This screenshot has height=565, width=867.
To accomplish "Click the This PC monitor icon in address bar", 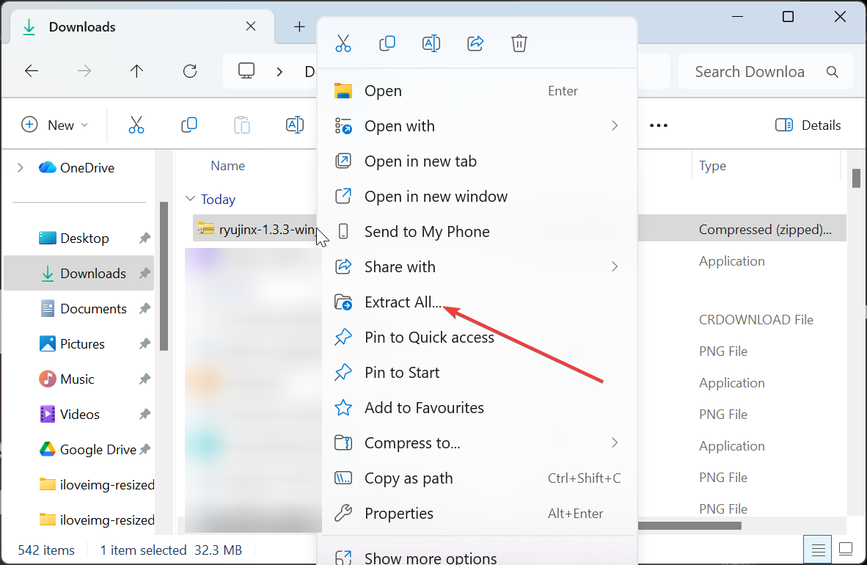I will (x=246, y=71).
